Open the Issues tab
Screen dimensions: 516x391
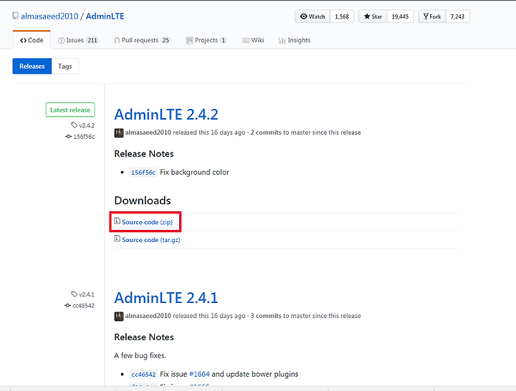78,40
